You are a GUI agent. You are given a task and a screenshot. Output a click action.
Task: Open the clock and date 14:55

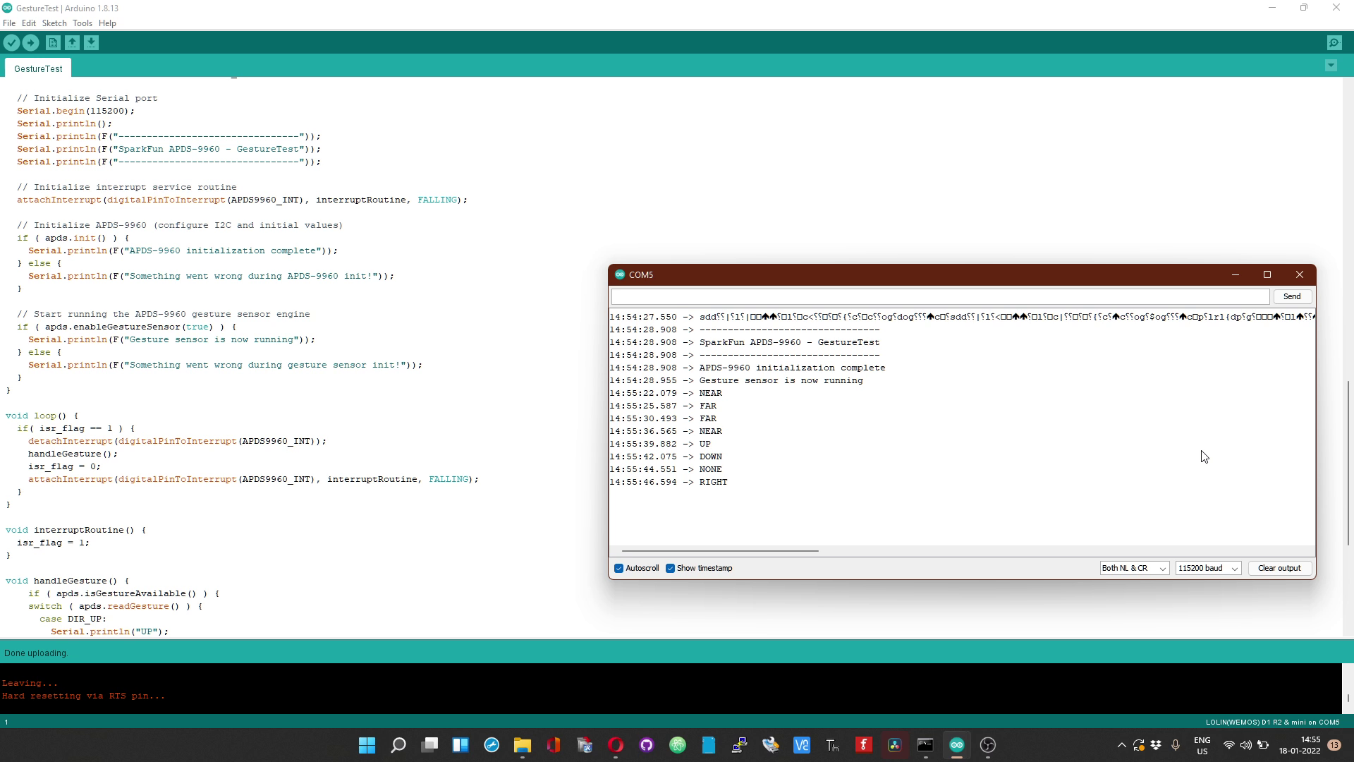pos(1300,745)
